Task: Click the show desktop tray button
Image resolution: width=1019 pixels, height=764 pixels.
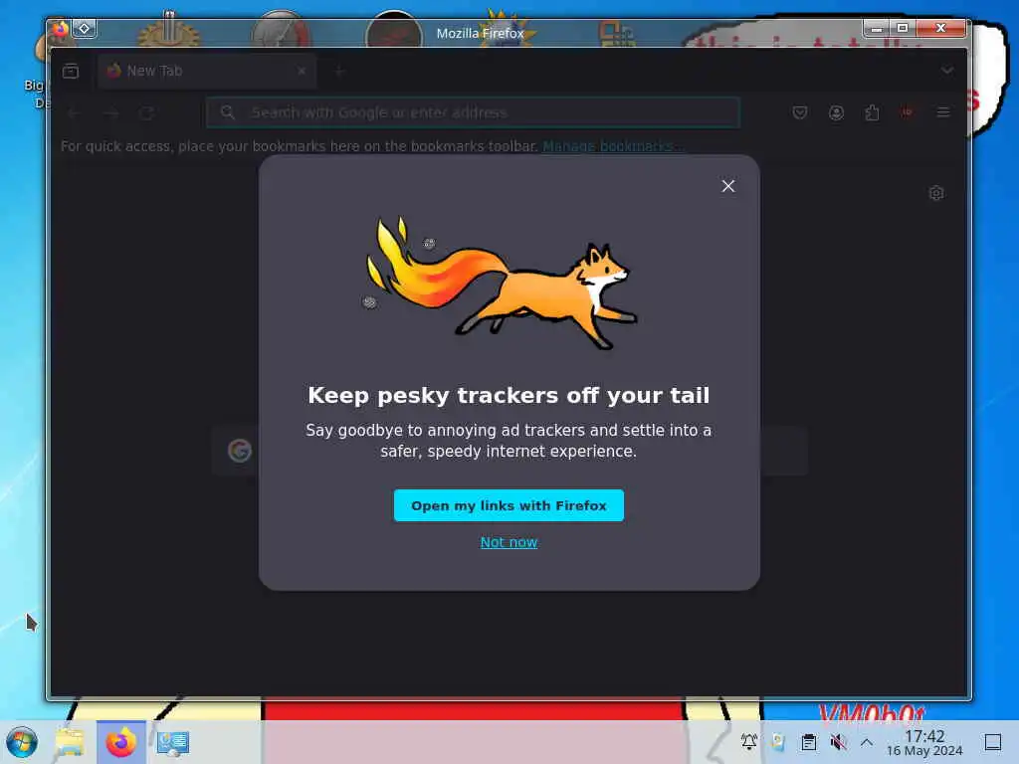Action: 992,742
